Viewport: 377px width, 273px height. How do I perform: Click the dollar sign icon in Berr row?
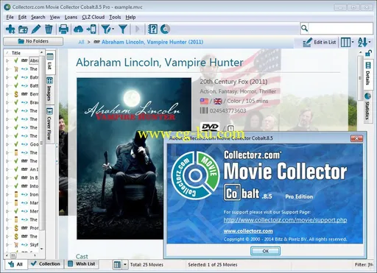(x=16, y=94)
